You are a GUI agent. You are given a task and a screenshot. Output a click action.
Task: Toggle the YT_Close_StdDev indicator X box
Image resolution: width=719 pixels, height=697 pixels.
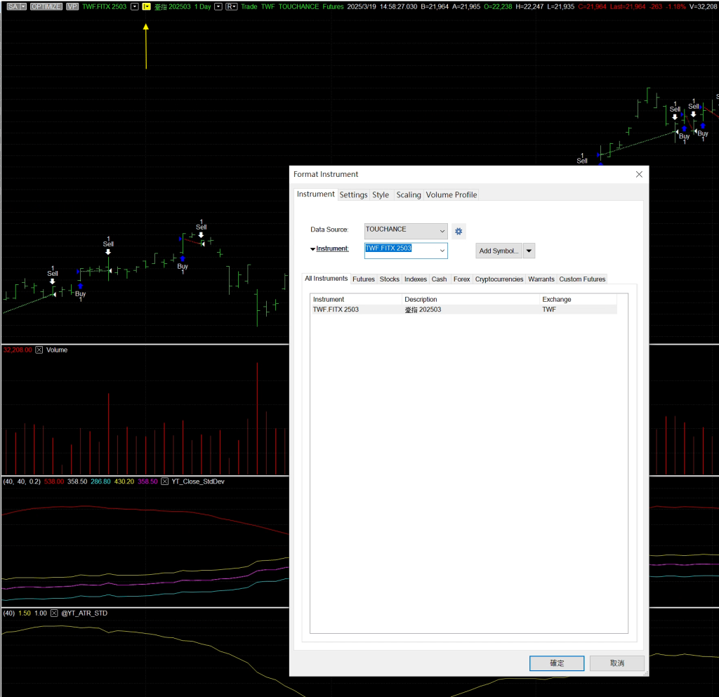pos(165,482)
